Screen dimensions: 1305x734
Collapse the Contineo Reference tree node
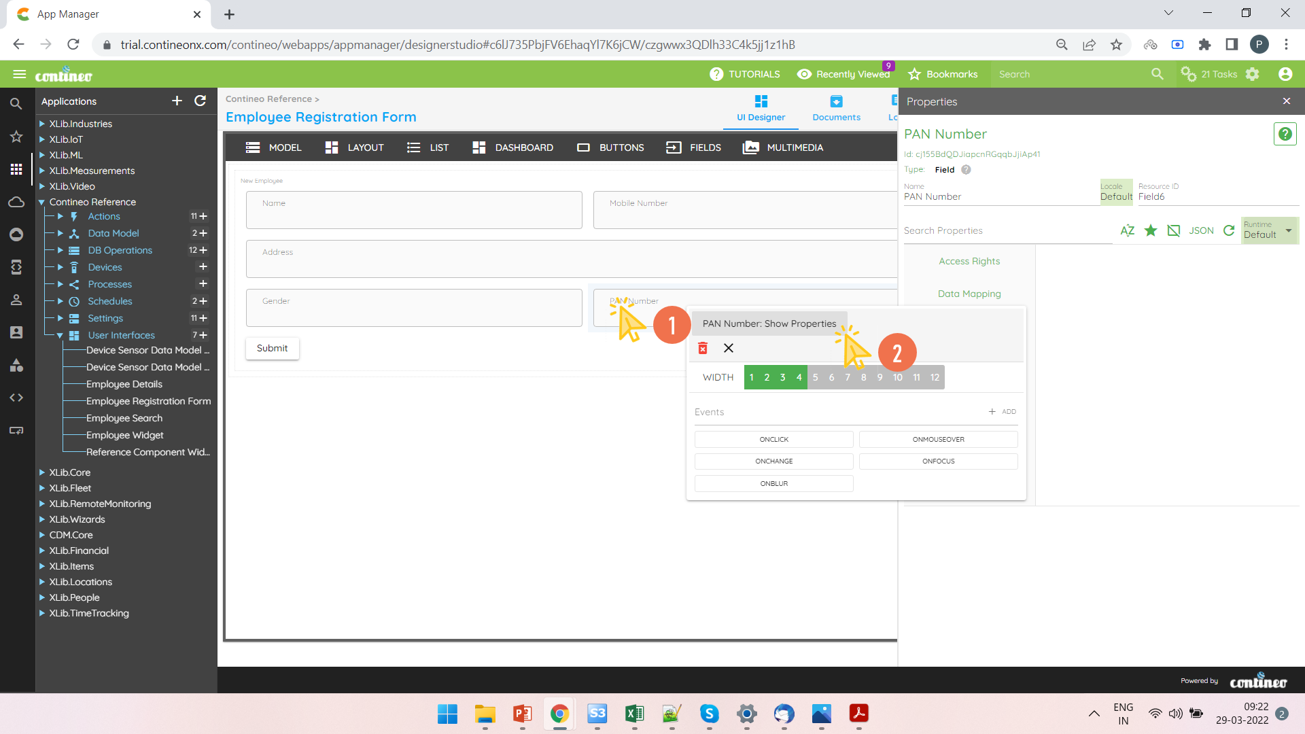(41, 202)
